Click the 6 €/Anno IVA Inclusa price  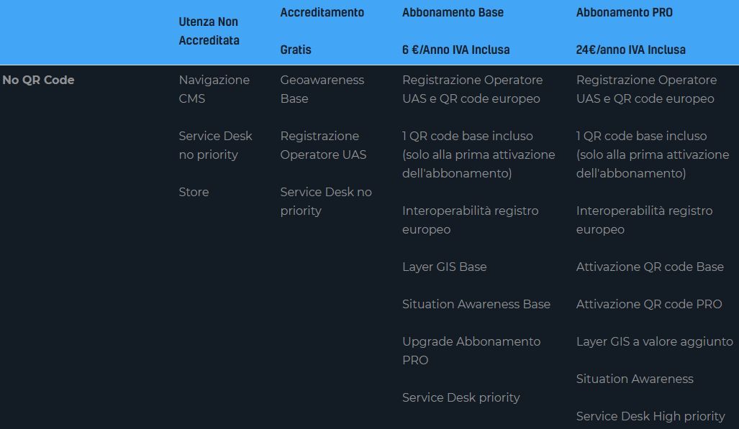click(455, 50)
